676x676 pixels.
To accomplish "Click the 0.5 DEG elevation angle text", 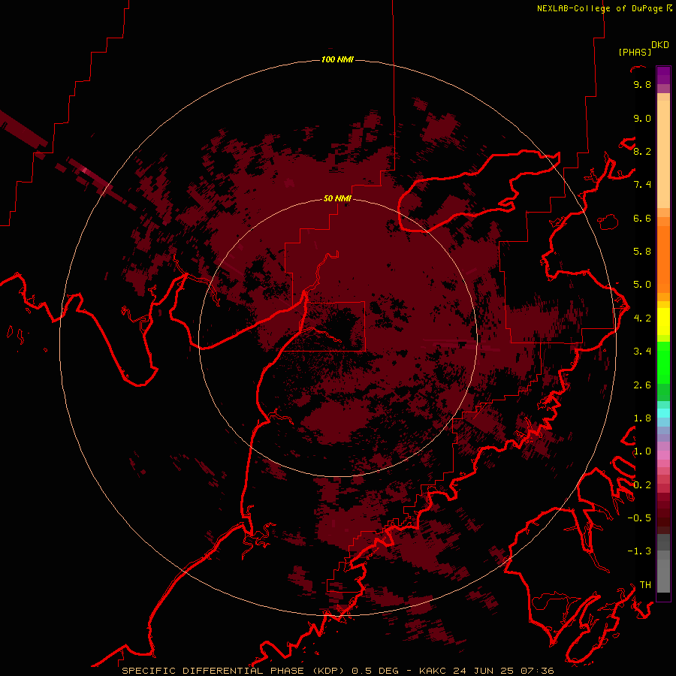I will tap(374, 671).
